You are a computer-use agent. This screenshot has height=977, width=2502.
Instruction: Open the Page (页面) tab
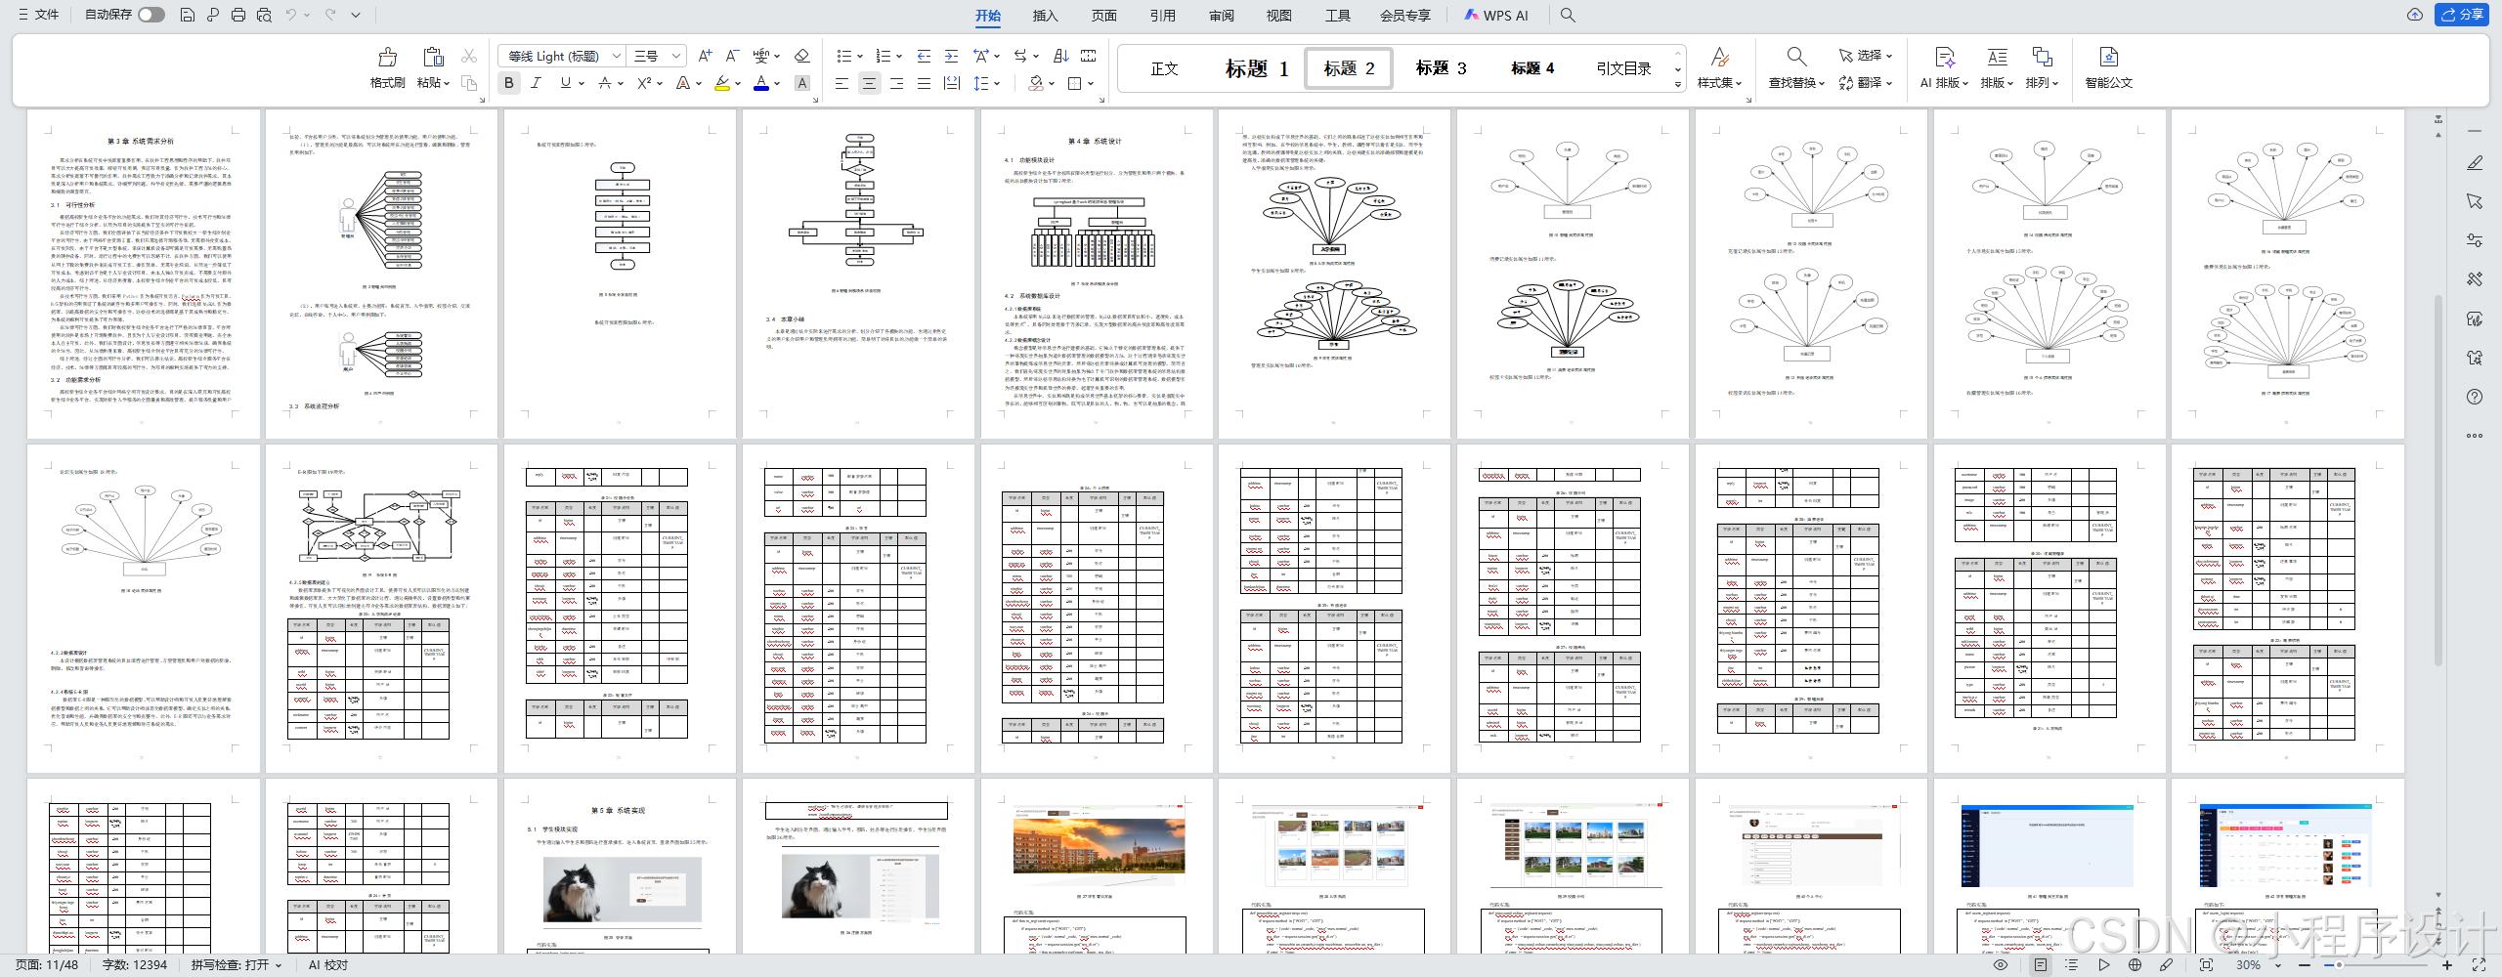[x=1104, y=15]
